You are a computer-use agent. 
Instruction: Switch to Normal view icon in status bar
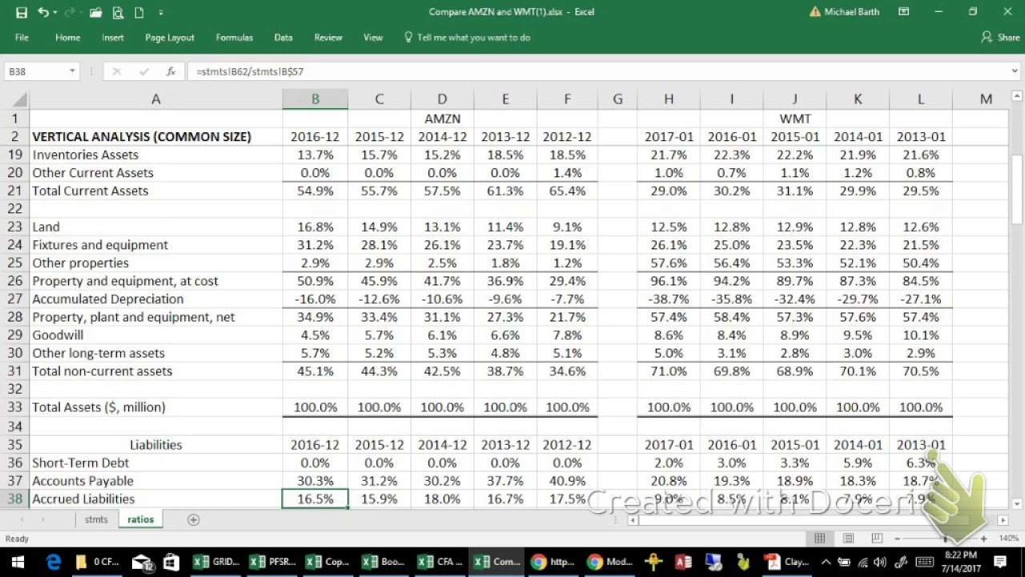(x=820, y=539)
